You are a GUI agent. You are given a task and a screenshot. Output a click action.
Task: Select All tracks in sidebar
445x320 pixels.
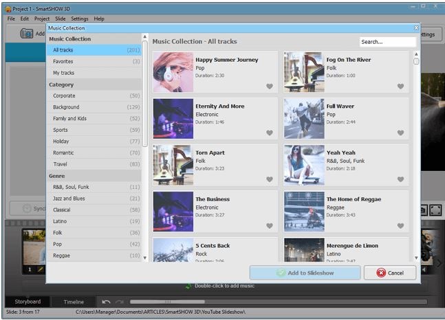(x=94, y=50)
